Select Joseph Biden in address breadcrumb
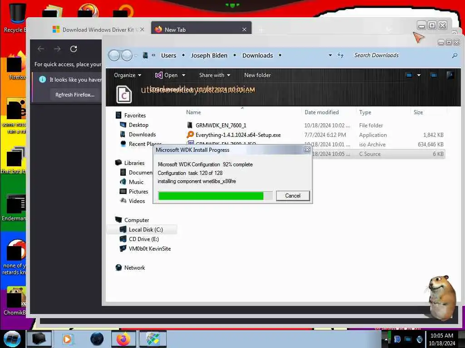Image resolution: width=465 pixels, height=348 pixels. 209,55
